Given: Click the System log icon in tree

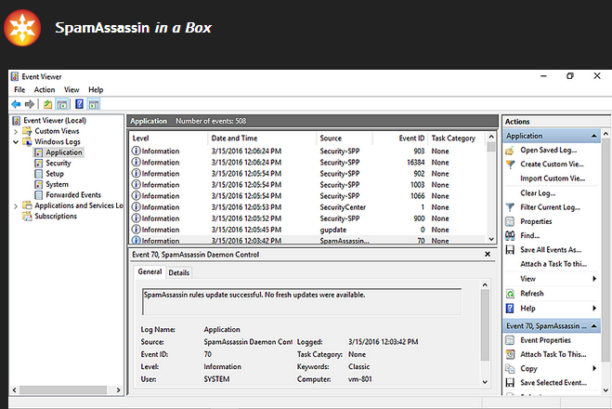Looking at the screenshot, I should point(39,184).
